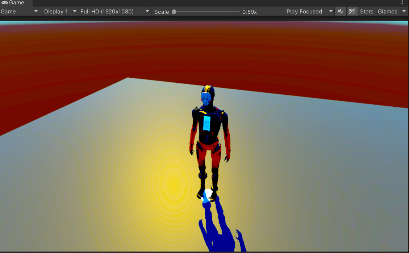The width and height of the screenshot is (409, 253).
Task: Open the three-dot panel options menu
Action: (x=402, y=3)
